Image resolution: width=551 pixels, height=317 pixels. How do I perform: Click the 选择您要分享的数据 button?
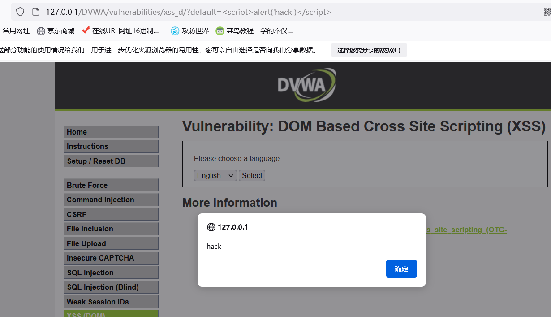point(369,50)
